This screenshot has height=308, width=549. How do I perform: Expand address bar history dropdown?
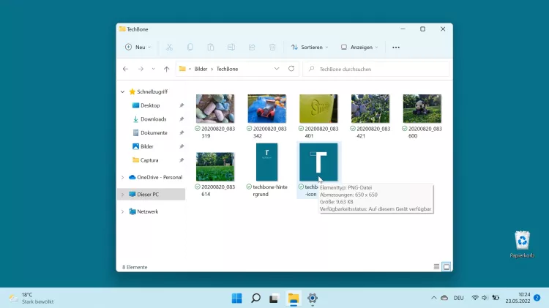pos(277,69)
